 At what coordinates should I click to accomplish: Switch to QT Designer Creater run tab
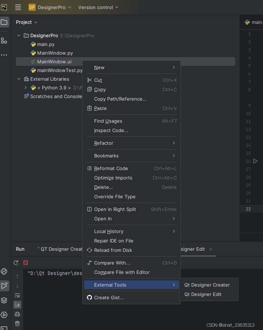tap(60, 249)
